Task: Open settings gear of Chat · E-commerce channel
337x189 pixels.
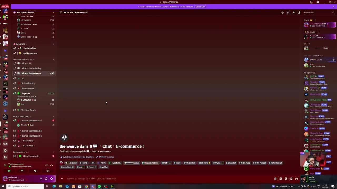Action: [53, 73]
